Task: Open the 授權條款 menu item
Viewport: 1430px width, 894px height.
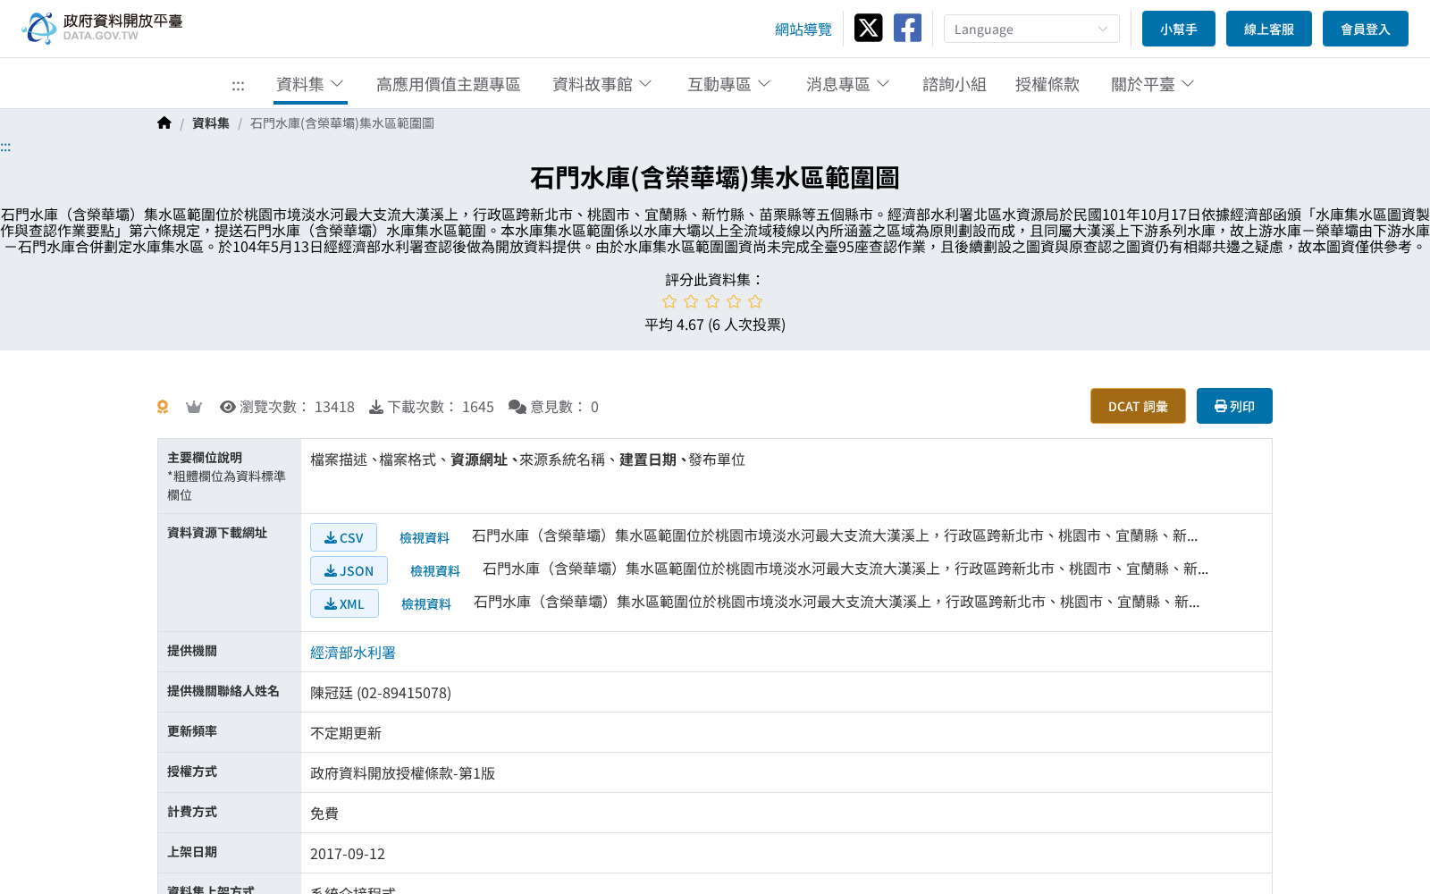Action: click(x=1047, y=84)
